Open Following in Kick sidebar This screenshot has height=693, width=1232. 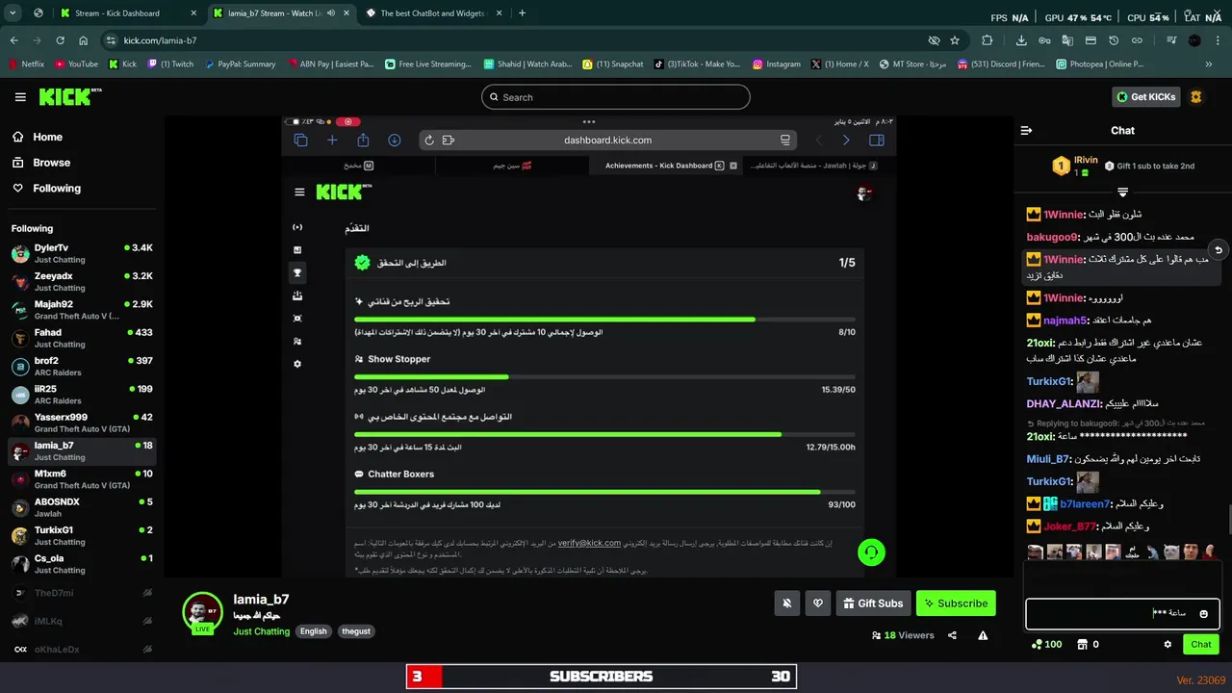(x=47, y=189)
